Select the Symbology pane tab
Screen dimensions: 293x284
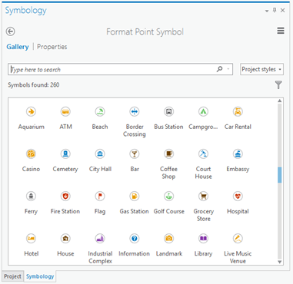(40, 276)
